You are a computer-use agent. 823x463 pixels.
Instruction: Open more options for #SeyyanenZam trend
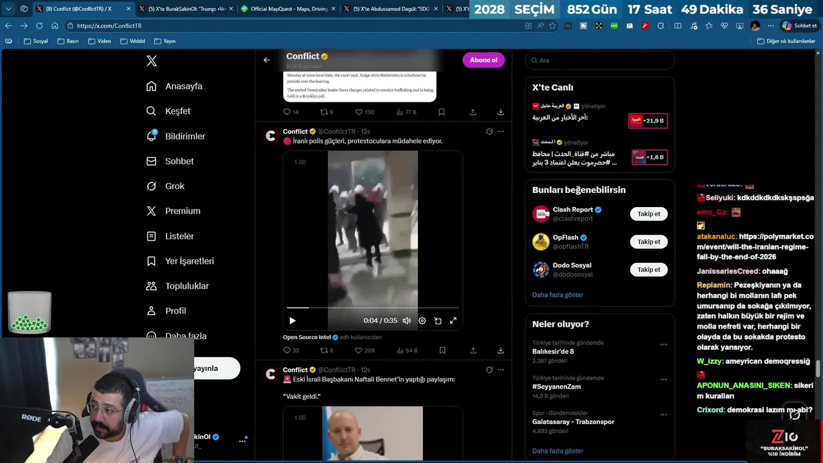664,380
